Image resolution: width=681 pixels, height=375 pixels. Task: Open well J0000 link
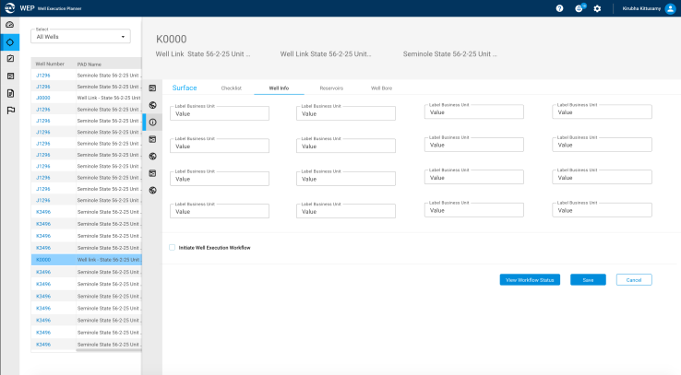[43, 98]
